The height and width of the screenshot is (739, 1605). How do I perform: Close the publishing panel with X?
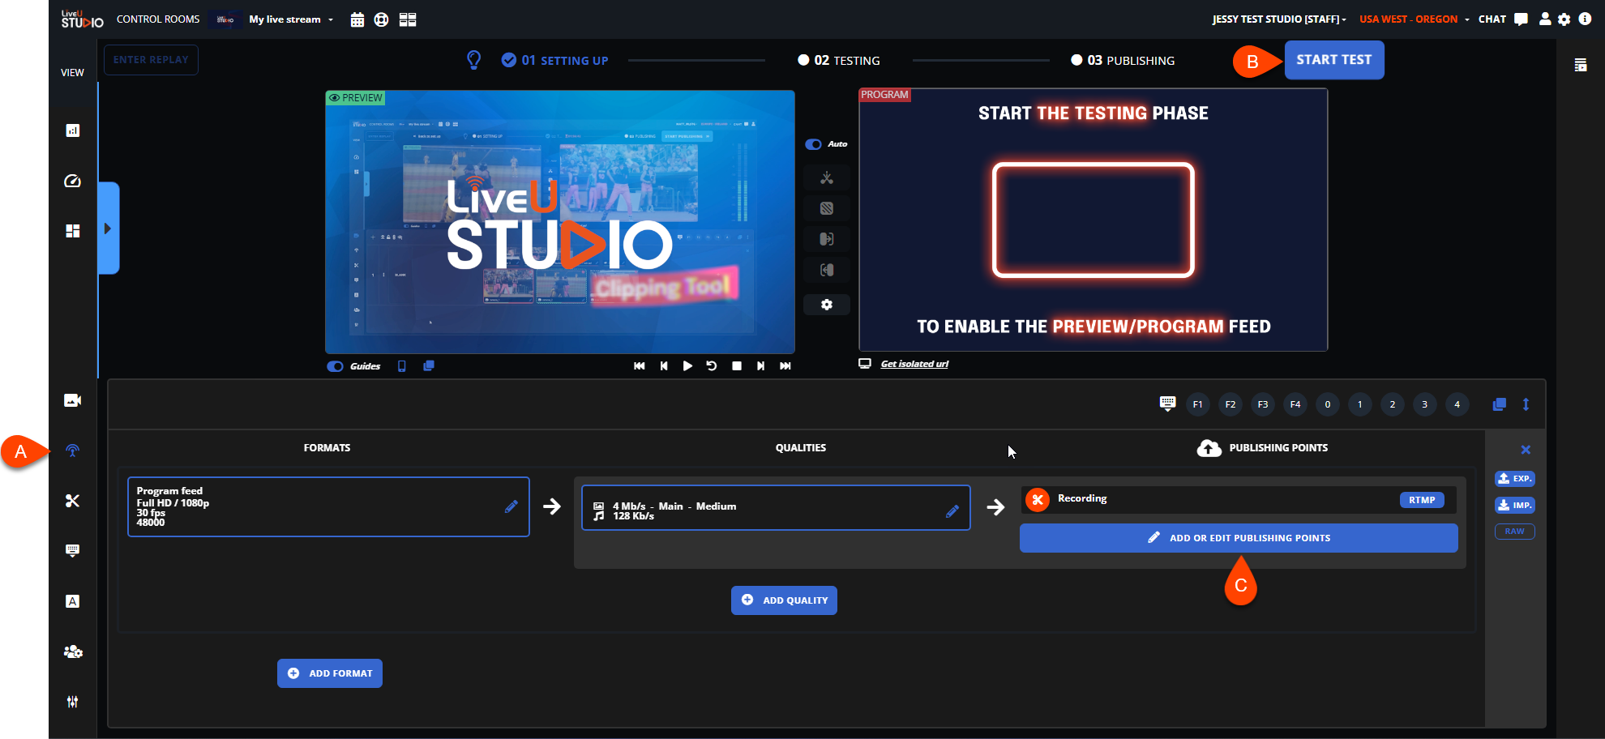tap(1526, 450)
